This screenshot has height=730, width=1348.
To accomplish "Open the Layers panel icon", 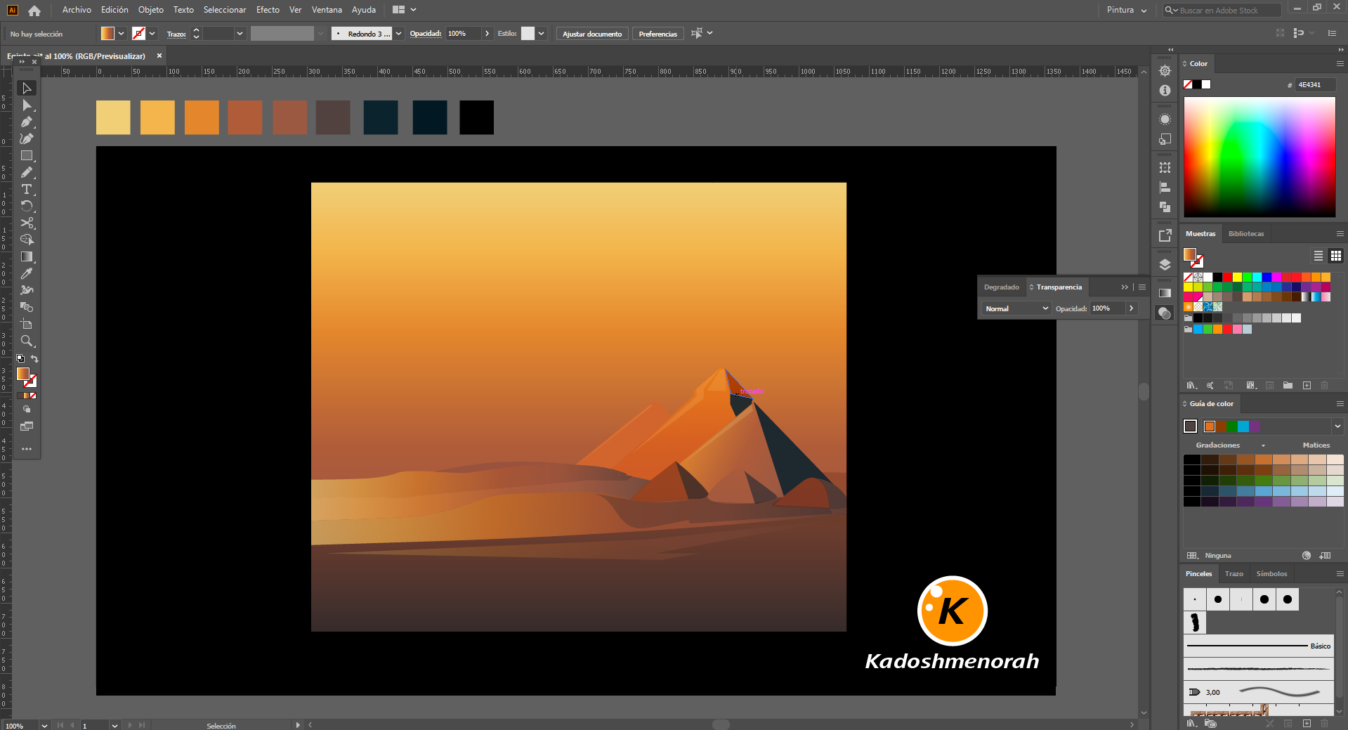I will 1165,265.
